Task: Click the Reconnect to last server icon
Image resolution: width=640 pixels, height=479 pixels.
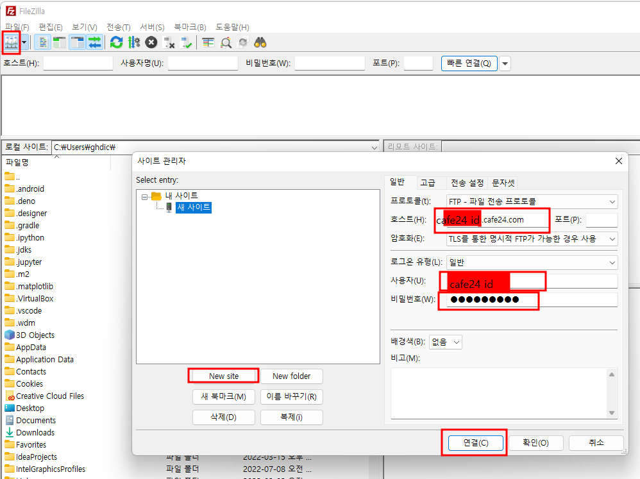Action: tap(186, 42)
